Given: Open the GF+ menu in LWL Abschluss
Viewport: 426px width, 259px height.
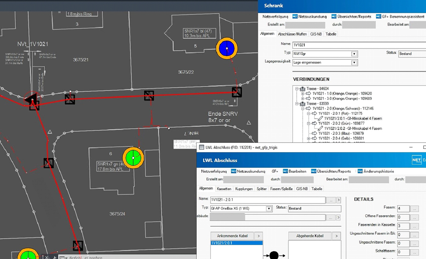Looking at the screenshot, I should [x=275, y=171].
